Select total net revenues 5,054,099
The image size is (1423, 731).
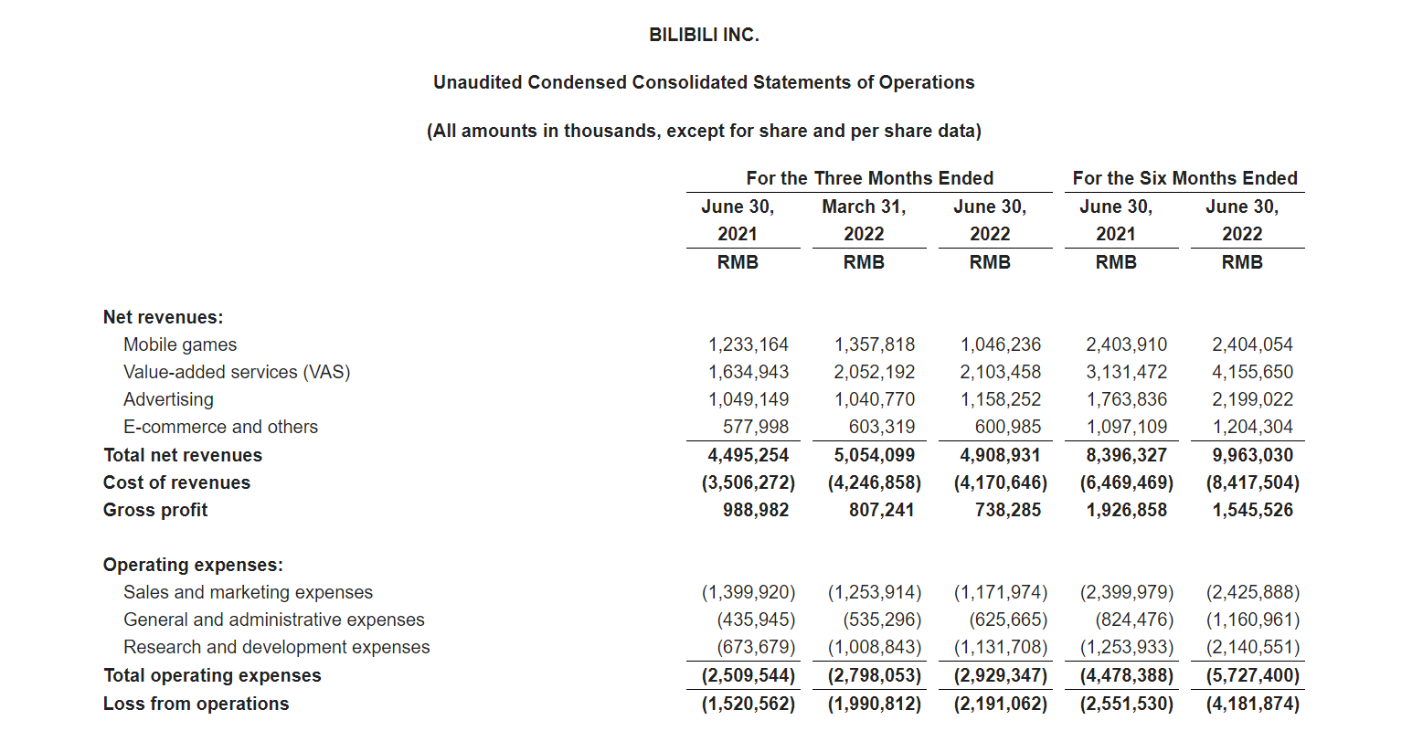tap(875, 455)
